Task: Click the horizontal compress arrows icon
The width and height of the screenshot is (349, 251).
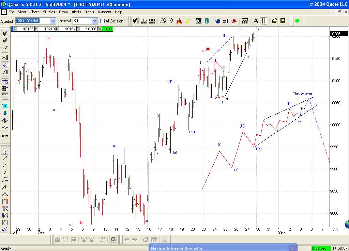Action: pyautogui.click(x=5, y=113)
